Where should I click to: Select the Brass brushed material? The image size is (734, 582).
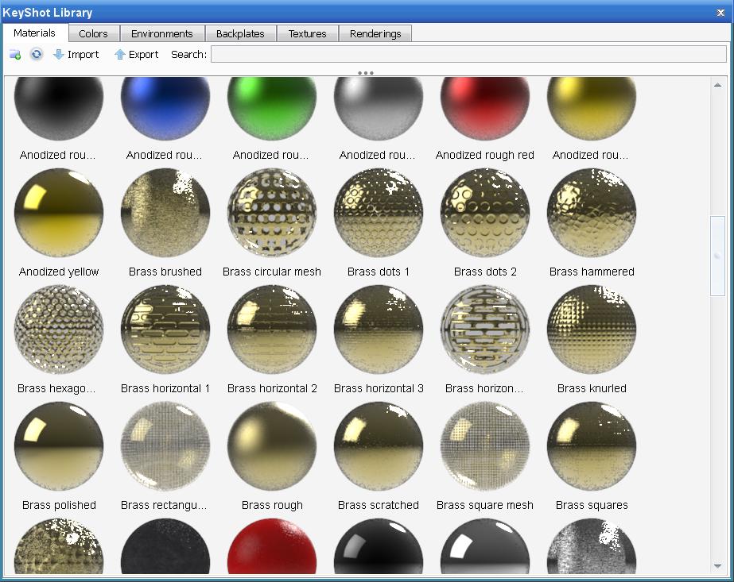[x=165, y=214]
